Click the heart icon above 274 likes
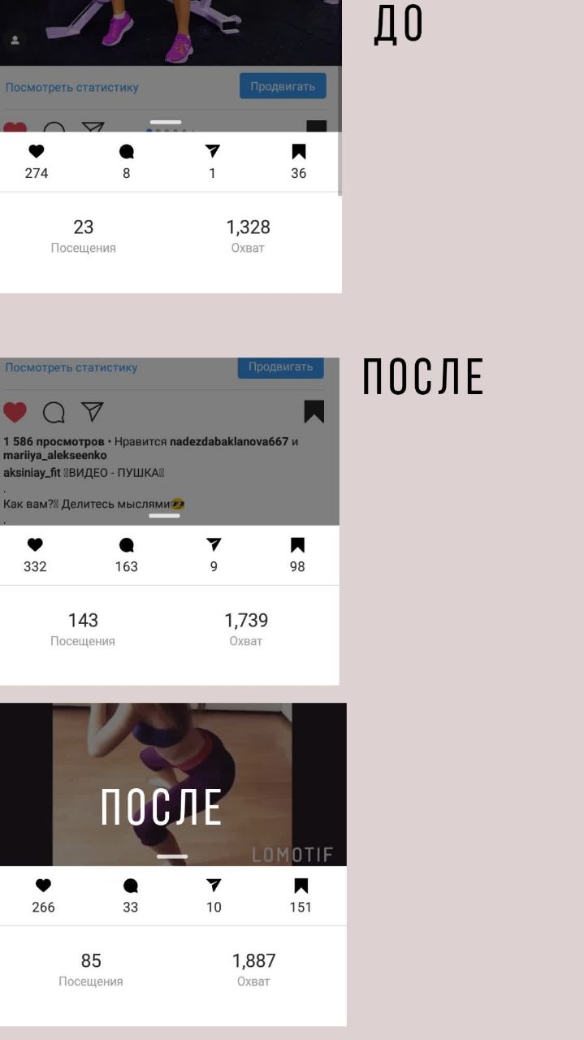This screenshot has height=1040, width=584. click(36, 151)
